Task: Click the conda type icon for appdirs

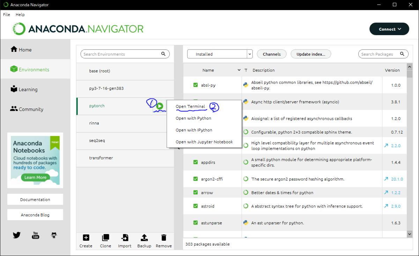Action: click(246, 162)
